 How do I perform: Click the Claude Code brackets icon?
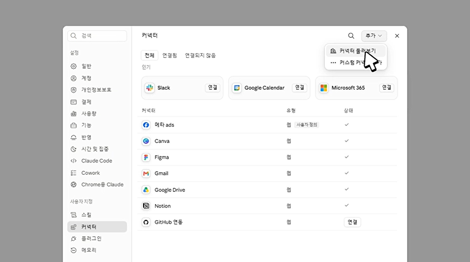(x=73, y=161)
